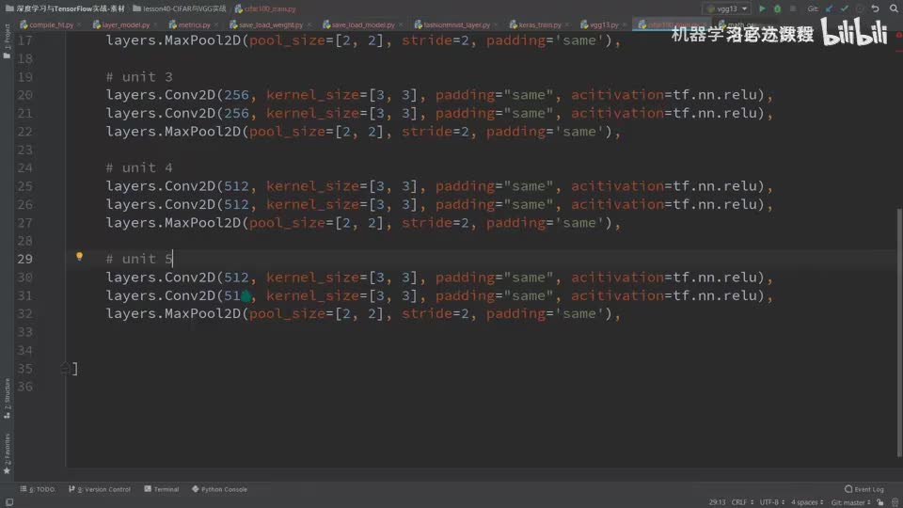Click line number 36 in the gutter
Viewport: 903px width, 508px height.
(x=24, y=387)
